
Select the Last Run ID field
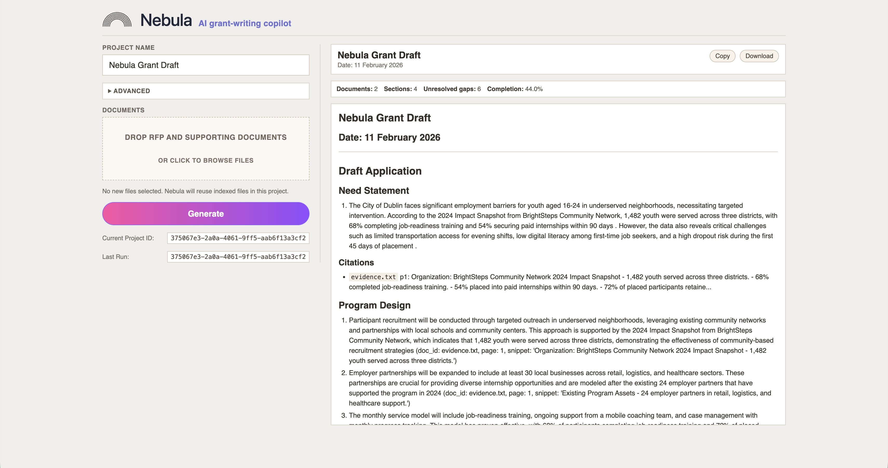click(x=238, y=257)
